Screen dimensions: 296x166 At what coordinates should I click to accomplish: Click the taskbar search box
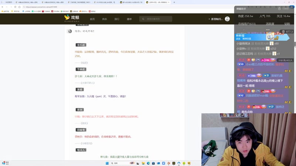click(x=123, y=163)
